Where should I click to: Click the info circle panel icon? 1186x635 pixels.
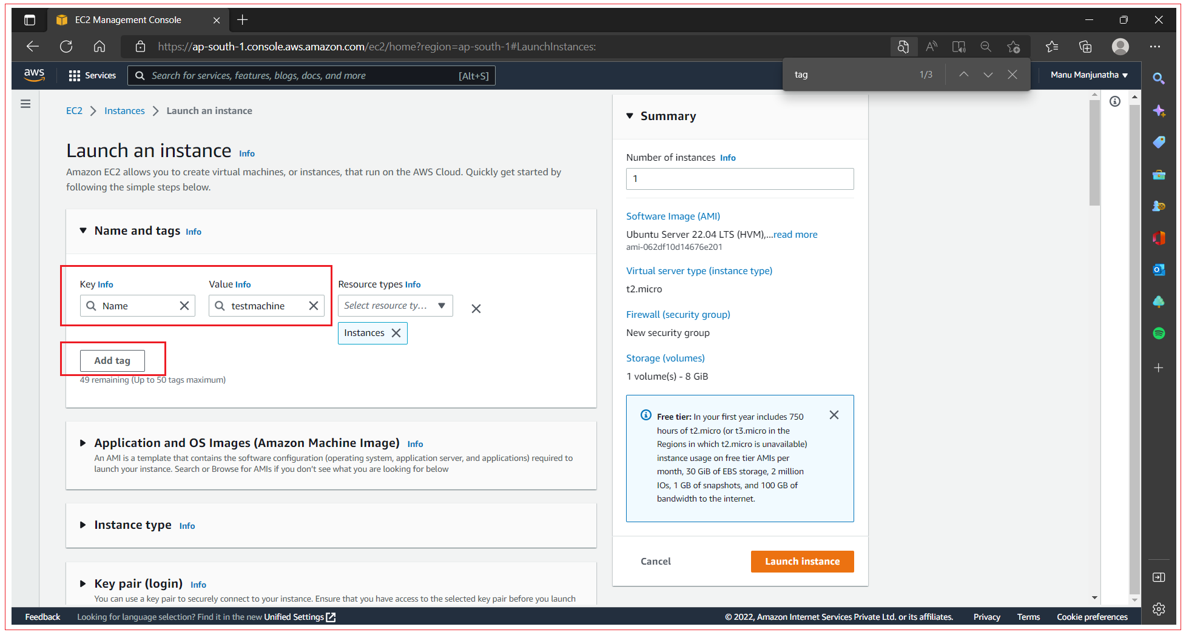1115,101
